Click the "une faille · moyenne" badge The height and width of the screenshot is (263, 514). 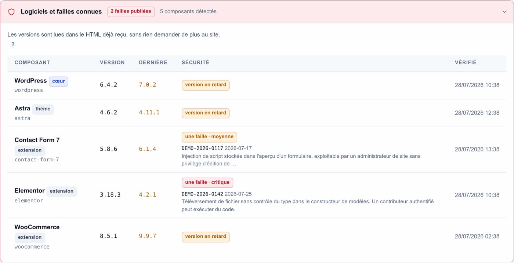[x=209, y=137]
